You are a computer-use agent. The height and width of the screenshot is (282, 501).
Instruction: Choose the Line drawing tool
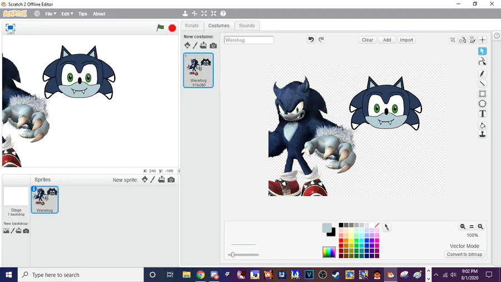coord(482,84)
